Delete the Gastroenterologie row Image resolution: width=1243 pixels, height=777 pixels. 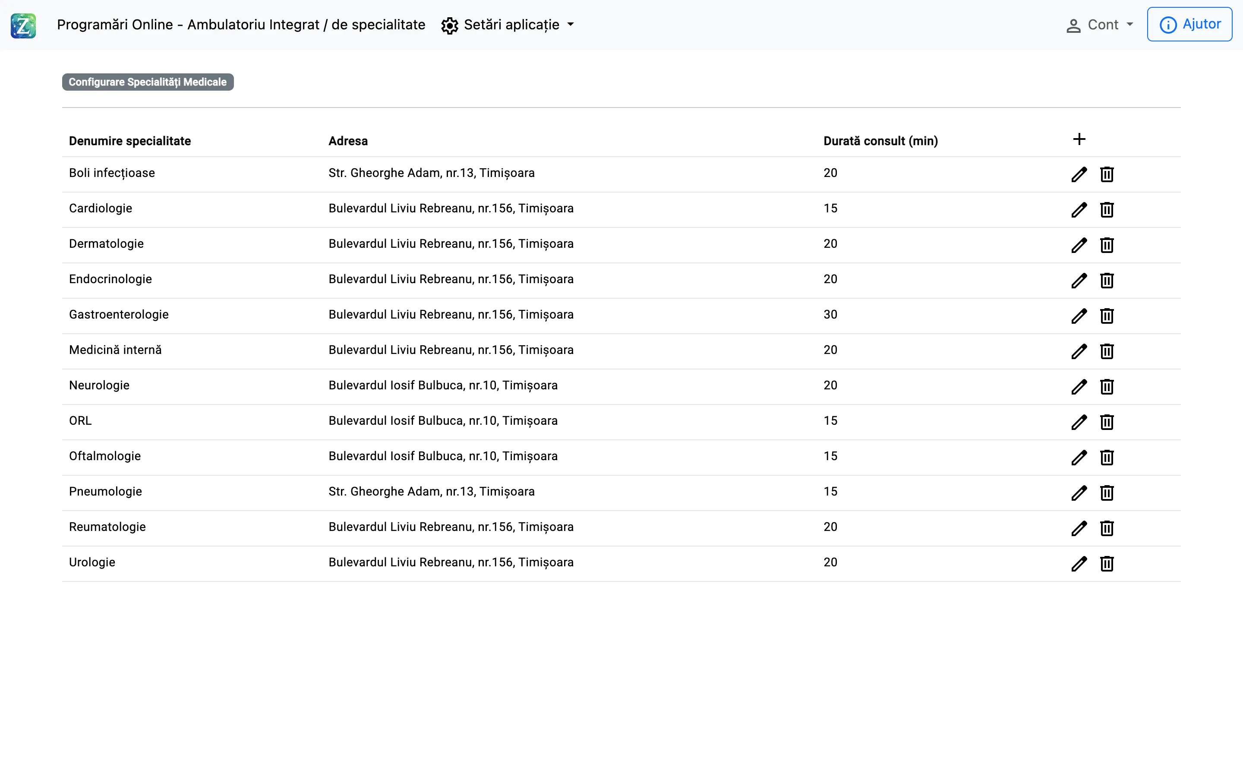[x=1107, y=316]
